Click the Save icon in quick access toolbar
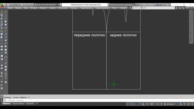194x109 pixels. 15,5
